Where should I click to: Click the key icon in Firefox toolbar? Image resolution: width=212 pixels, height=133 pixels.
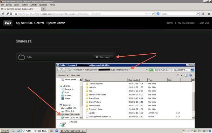pyautogui.click(x=8, y=14)
